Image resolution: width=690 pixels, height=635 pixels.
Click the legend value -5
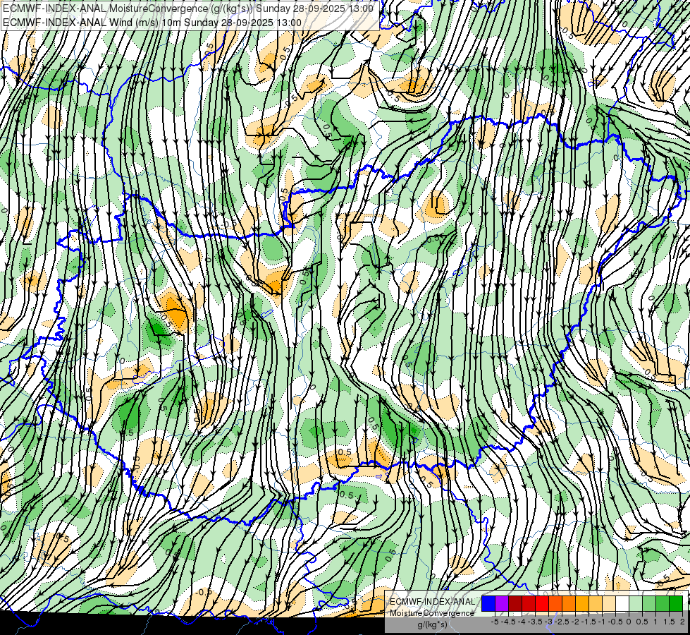[495, 622]
